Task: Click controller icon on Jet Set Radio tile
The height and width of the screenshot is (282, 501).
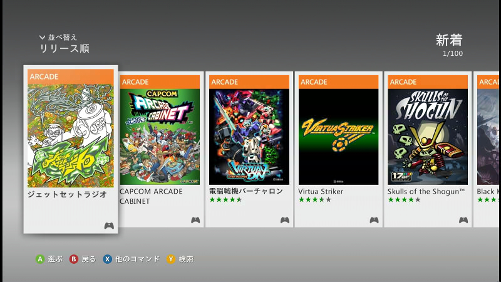Action: tap(109, 226)
